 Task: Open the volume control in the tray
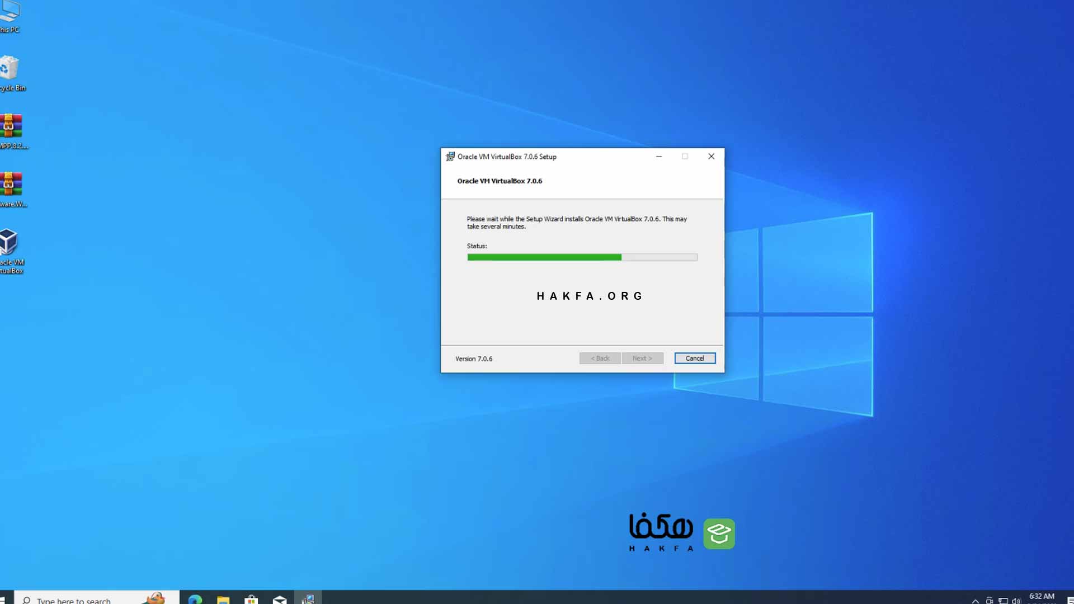[1016, 601]
